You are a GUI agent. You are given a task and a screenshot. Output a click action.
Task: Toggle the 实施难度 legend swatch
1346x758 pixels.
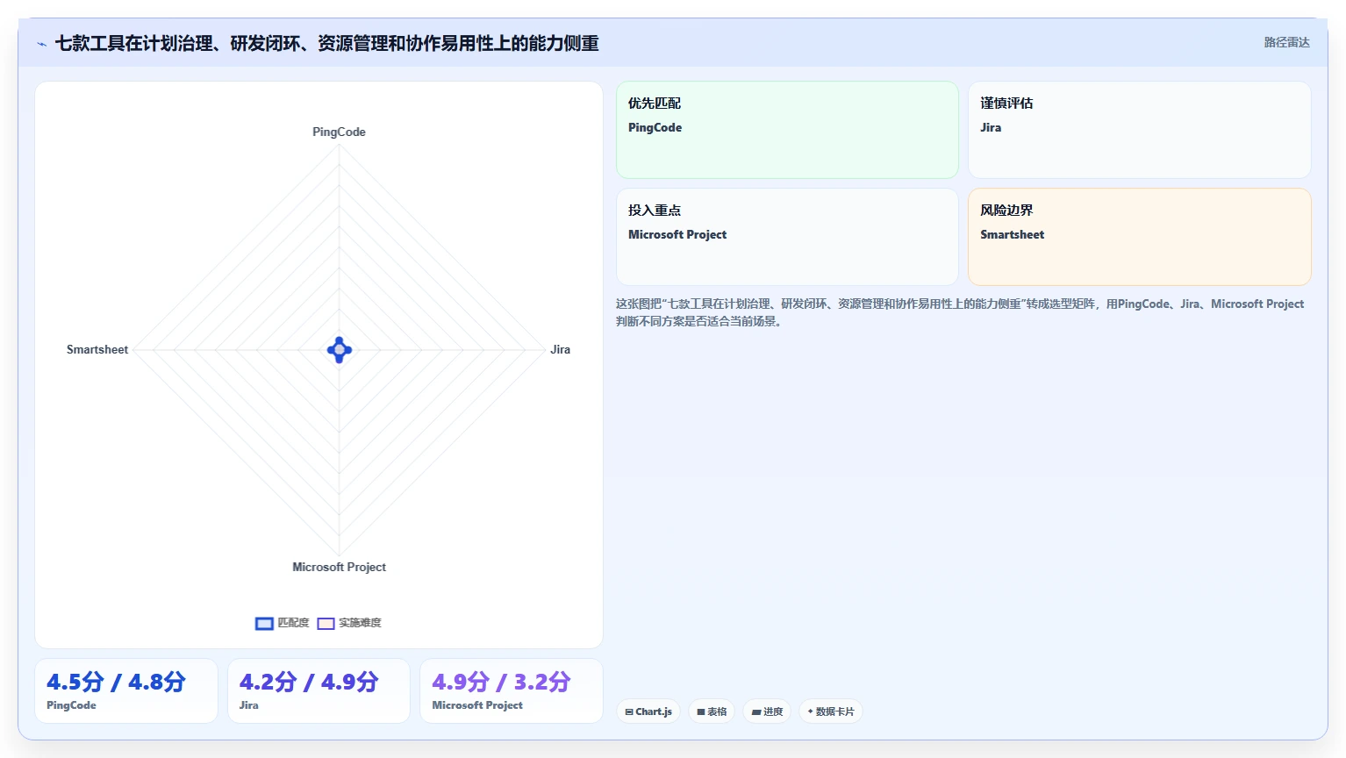(x=326, y=624)
